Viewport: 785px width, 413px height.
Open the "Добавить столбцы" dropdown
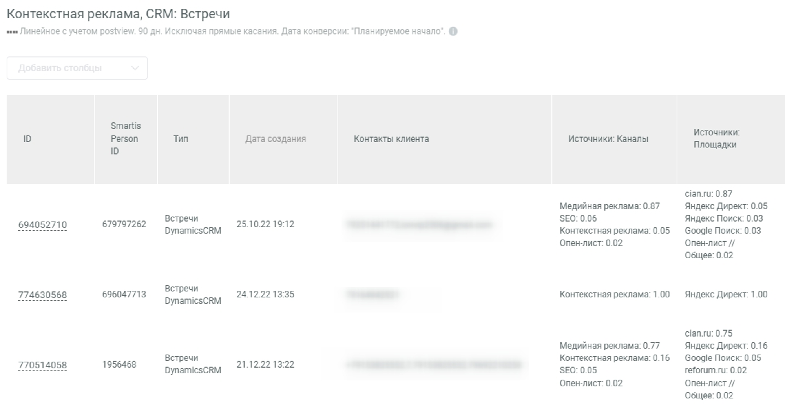(77, 68)
